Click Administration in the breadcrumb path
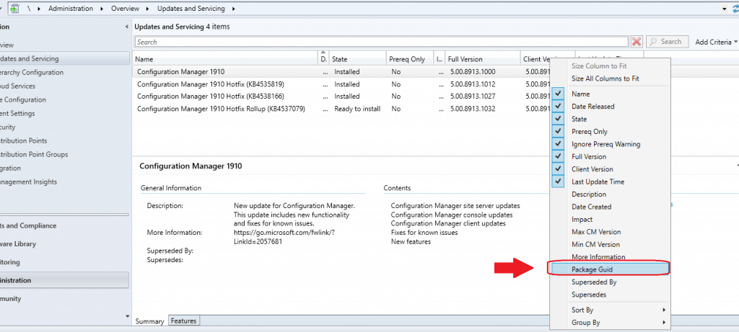 (x=71, y=9)
